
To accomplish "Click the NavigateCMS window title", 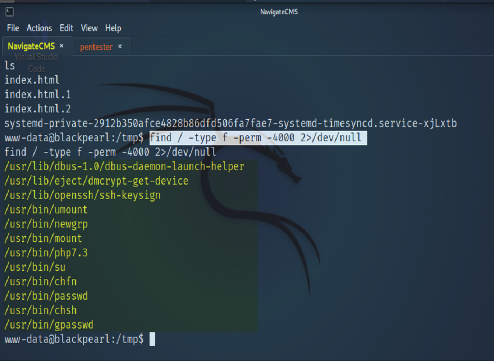I will click(x=279, y=12).
